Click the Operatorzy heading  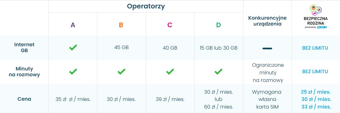(146, 6)
